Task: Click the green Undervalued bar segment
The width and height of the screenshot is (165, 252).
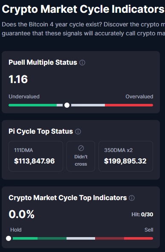Action: (33, 105)
